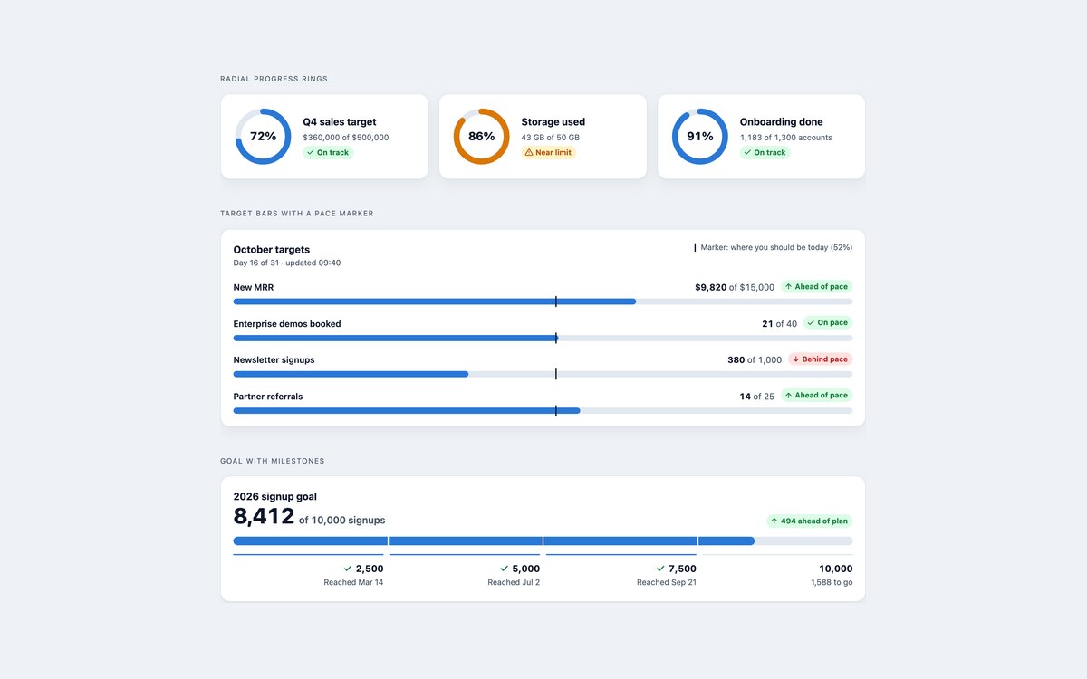Click the pace marker on New MRR bar
This screenshot has height=679, width=1087.
coord(555,301)
